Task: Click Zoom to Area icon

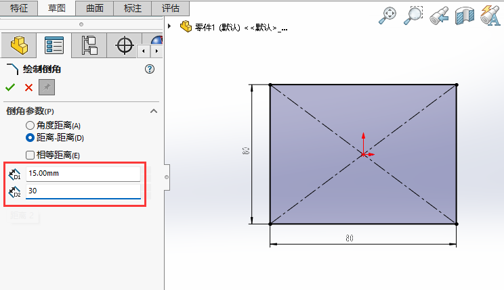Action: [x=413, y=15]
